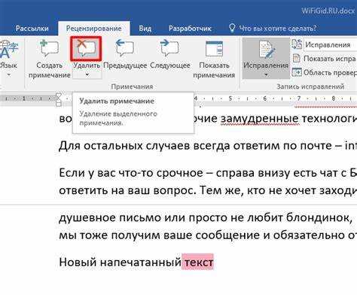Click the line 'ответить на ваш вопрос'
The height and width of the screenshot is (297, 357).
tap(208, 191)
